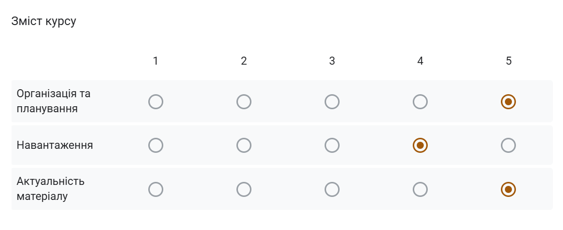563x230 pixels.
Task: Select checked 5 rating for Актуальність матеріалу
Action: (508, 189)
